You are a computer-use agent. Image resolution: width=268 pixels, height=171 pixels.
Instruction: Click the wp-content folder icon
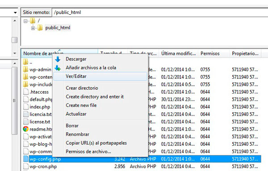25,77
